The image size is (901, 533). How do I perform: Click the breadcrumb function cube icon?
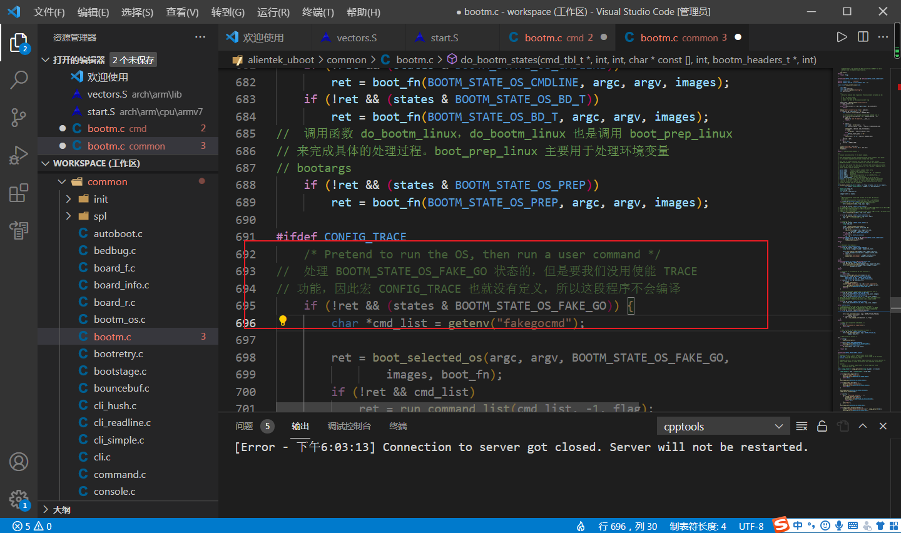coord(452,59)
